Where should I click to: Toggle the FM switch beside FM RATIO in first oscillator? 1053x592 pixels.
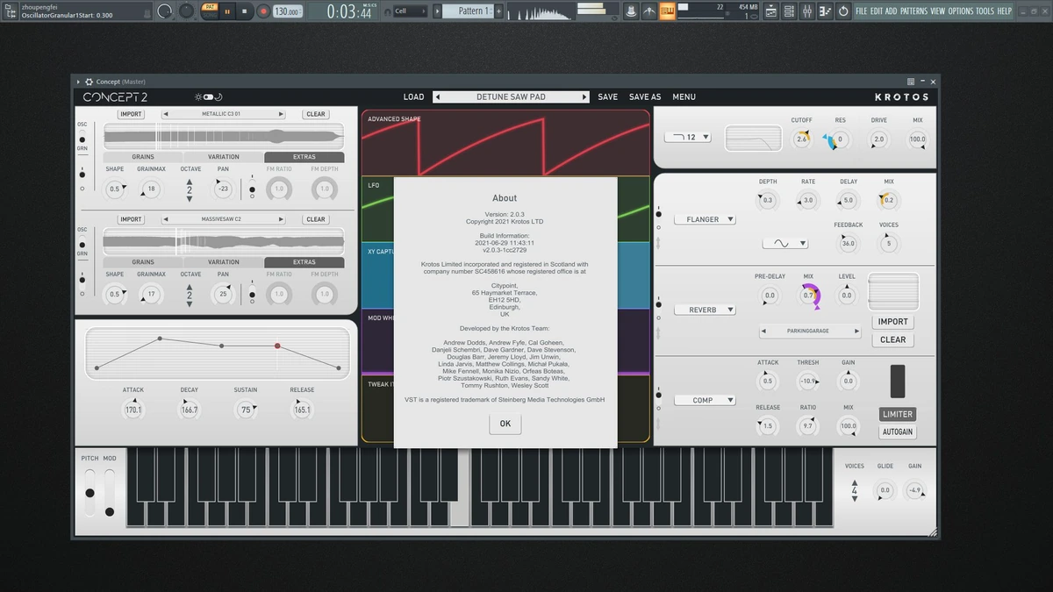click(252, 185)
